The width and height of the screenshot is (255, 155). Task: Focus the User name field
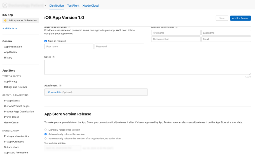pos(69,47)
